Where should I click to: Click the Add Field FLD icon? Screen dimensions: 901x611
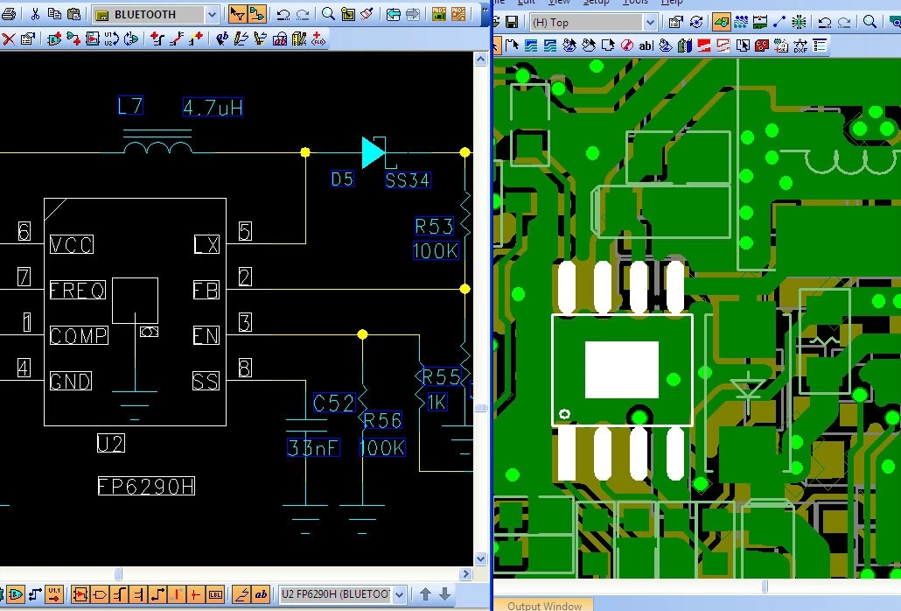(x=318, y=39)
